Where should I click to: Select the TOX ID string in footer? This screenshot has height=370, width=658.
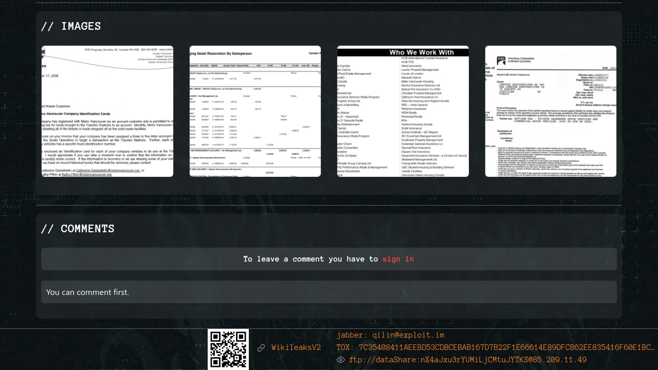coord(506,347)
